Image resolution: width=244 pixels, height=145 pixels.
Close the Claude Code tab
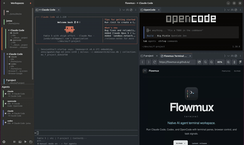tap(59, 10)
